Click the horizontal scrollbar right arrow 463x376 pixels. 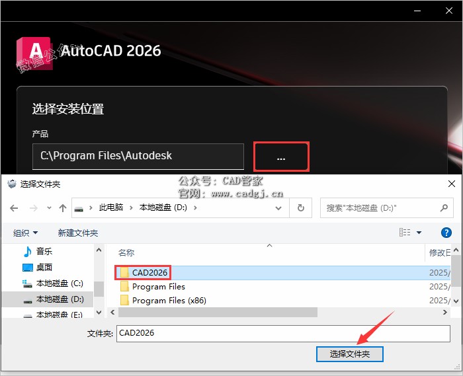[x=445, y=312]
